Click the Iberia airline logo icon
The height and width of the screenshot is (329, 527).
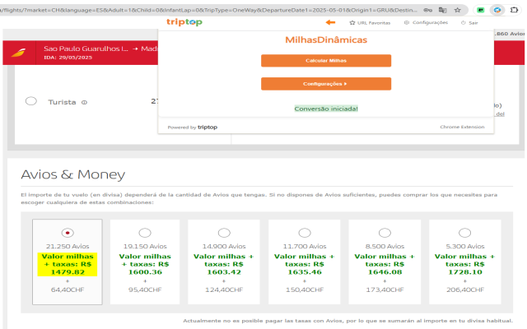pos(19,53)
